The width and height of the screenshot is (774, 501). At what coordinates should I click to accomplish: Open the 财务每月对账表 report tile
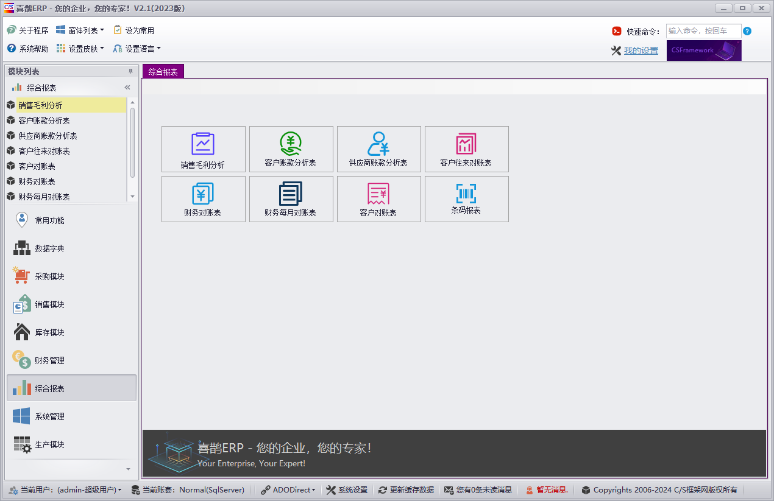pos(291,199)
